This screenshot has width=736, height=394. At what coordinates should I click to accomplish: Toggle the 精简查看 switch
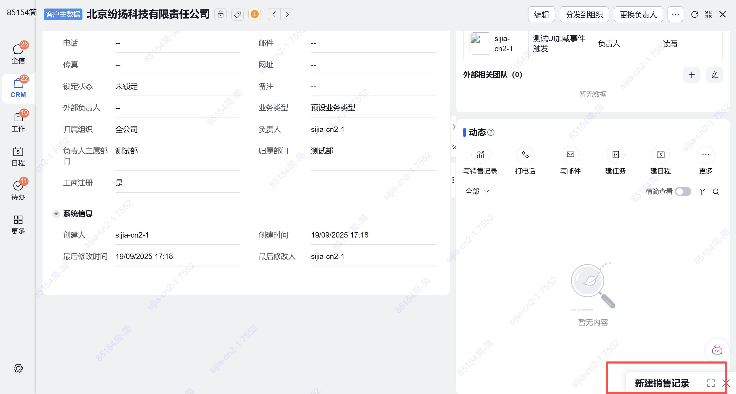pyautogui.click(x=683, y=192)
